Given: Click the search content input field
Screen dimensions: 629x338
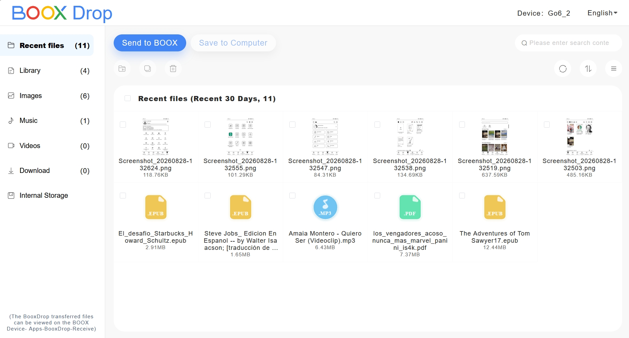Looking at the screenshot, I should coord(568,43).
